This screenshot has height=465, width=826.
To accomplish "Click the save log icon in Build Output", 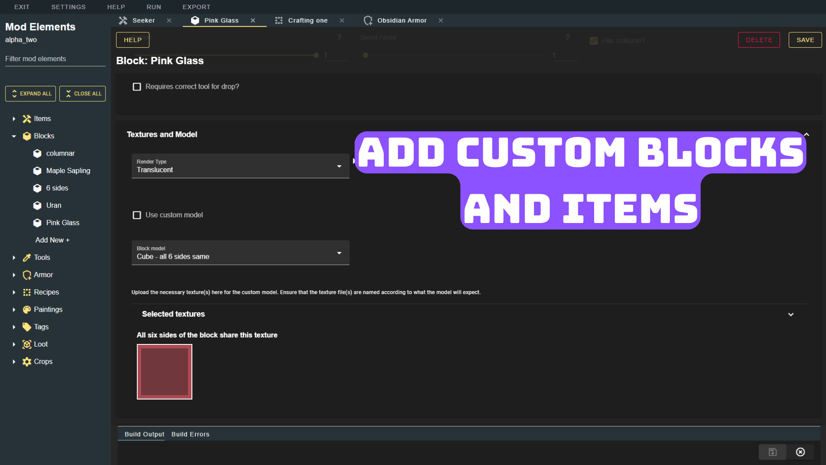I will [x=772, y=452].
